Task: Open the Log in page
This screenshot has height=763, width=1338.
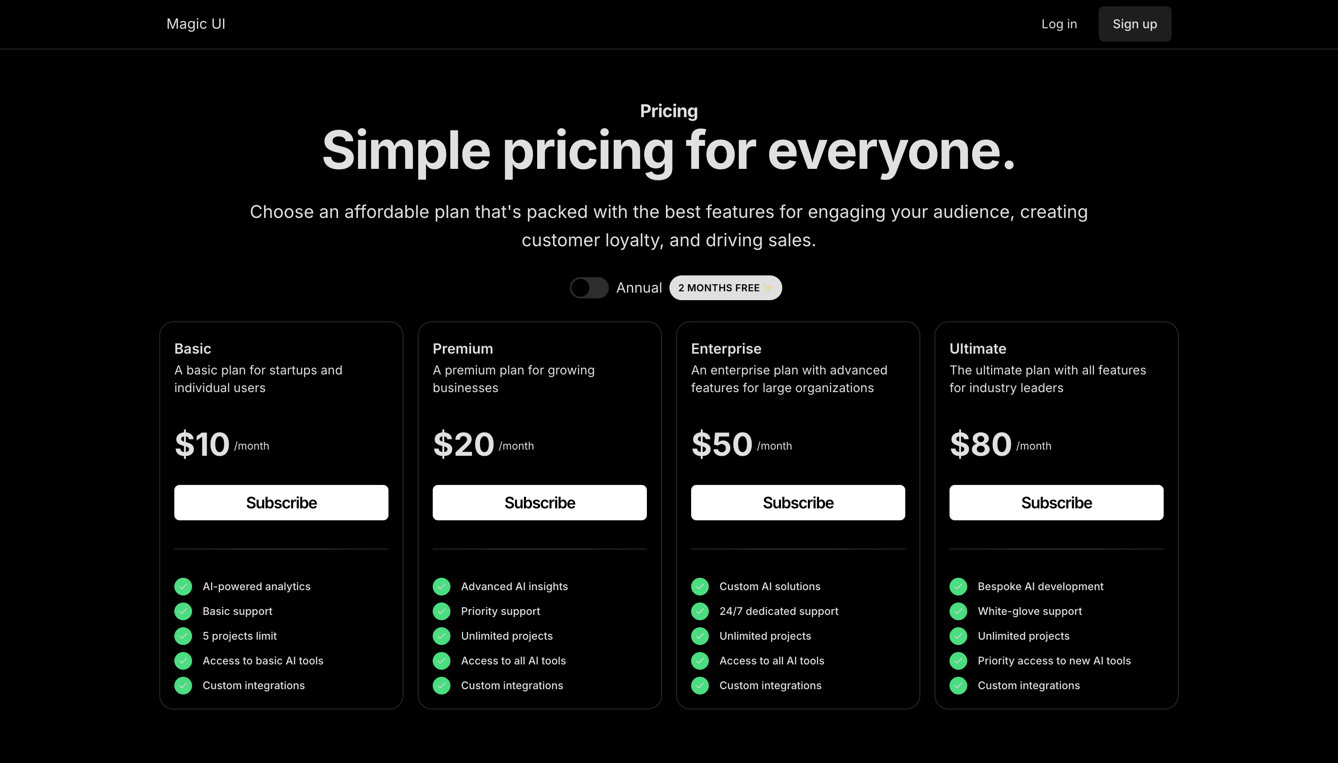Action: (1059, 23)
